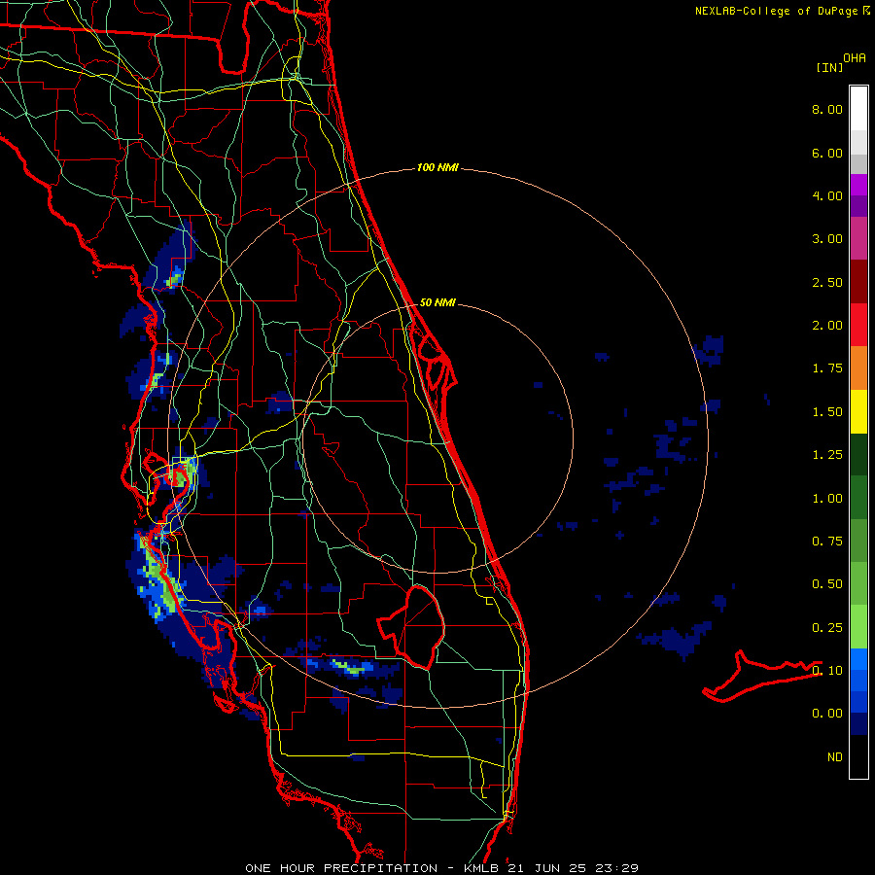This screenshot has width=875, height=875.
Task: Click the ND no-data legend label
Action: click(x=835, y=757)
